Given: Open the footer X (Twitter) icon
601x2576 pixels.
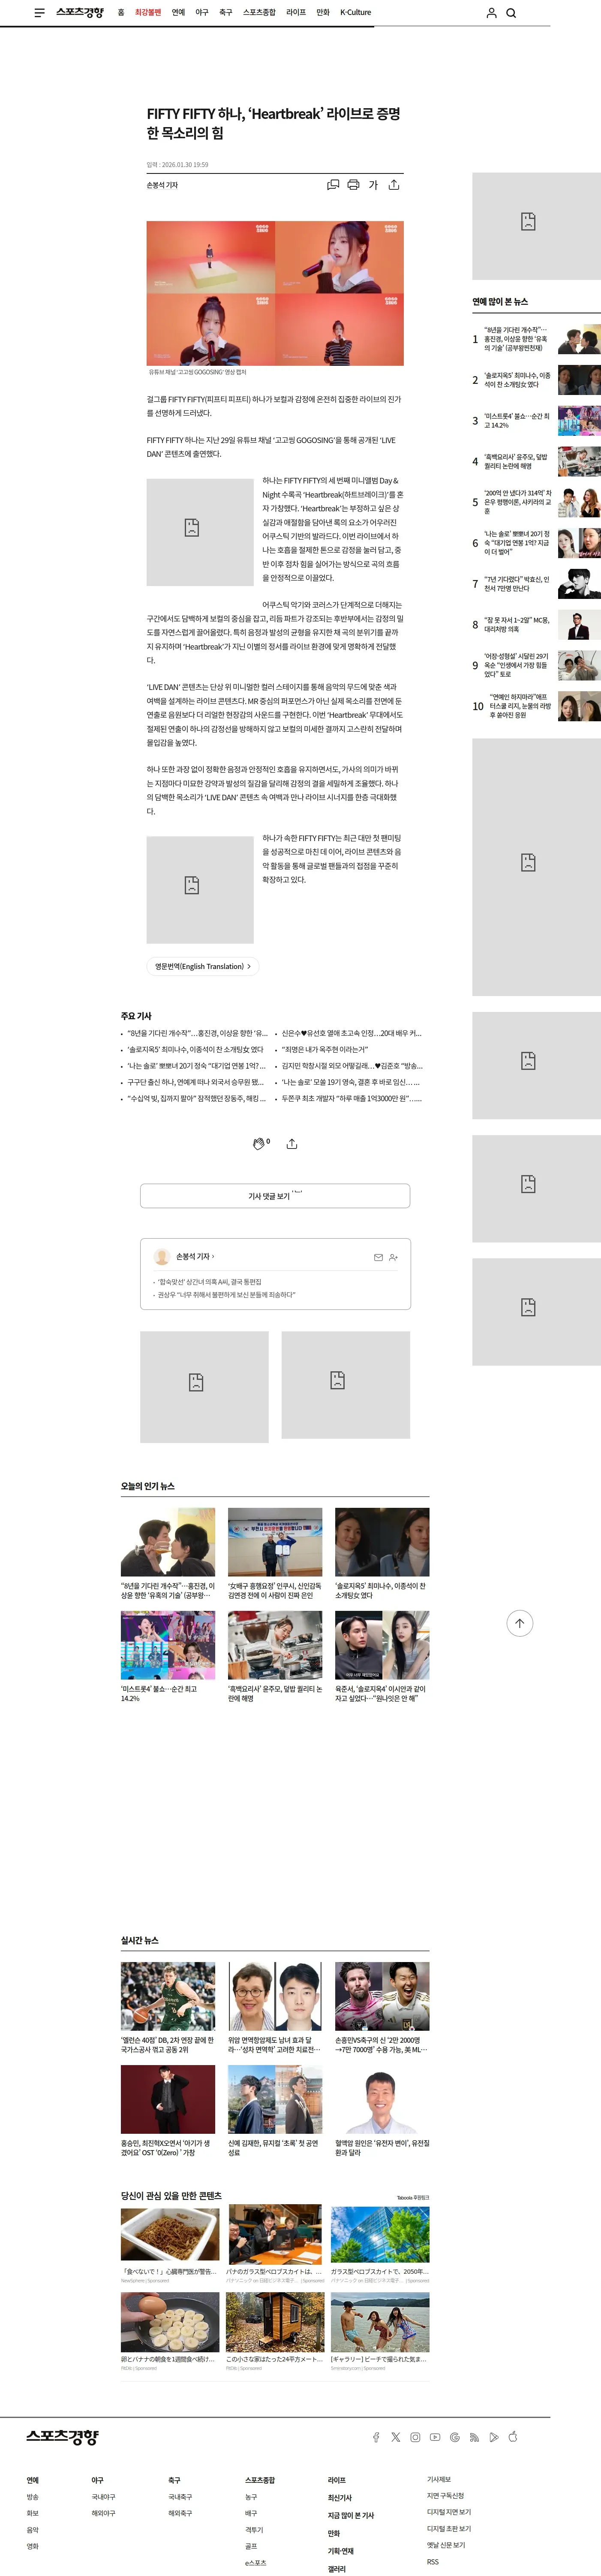Looking at the screenshot, I should coord(395,2437).
